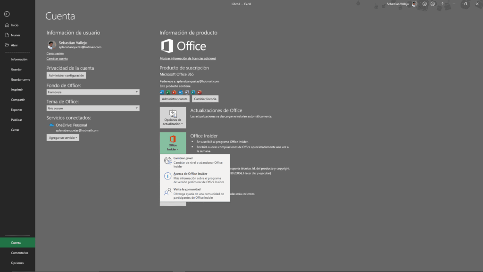
Task: Open the Fondo de Office dropdown
Action: [93, 92]
